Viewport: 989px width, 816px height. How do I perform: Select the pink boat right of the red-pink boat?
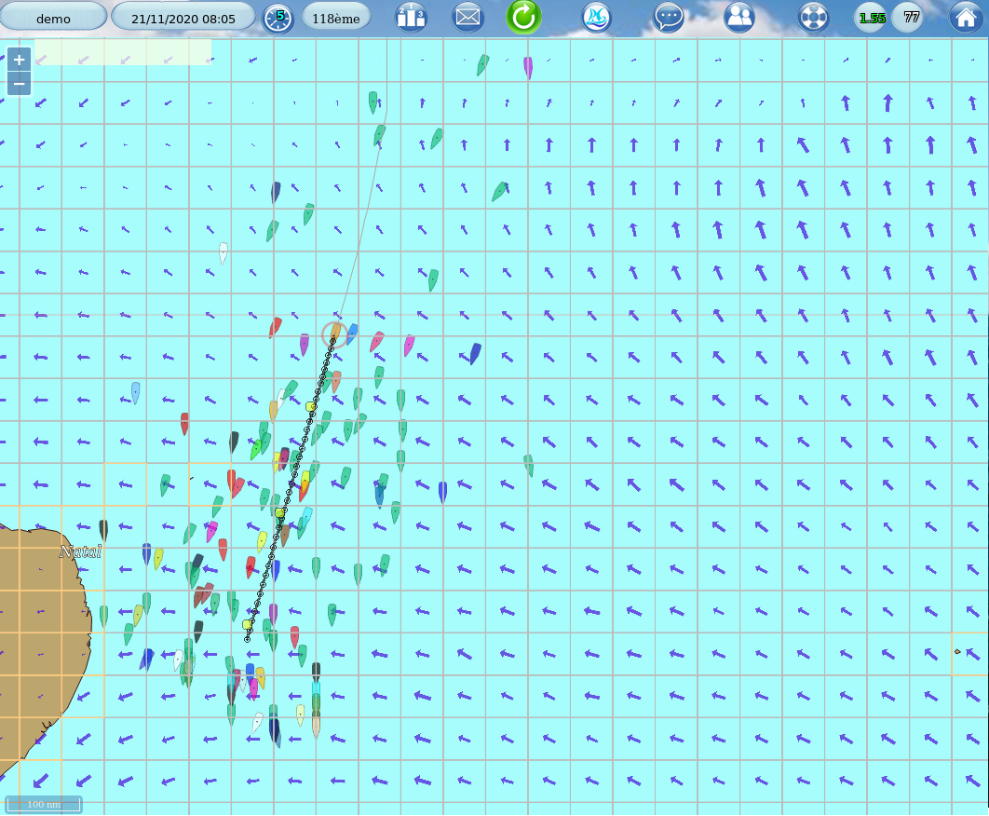point(410,345)
